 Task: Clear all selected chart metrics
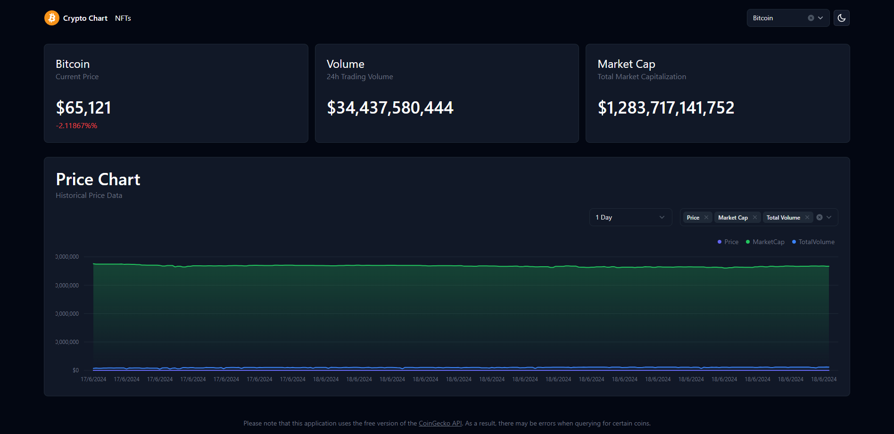pyautogui.click(x=819, y=217)
